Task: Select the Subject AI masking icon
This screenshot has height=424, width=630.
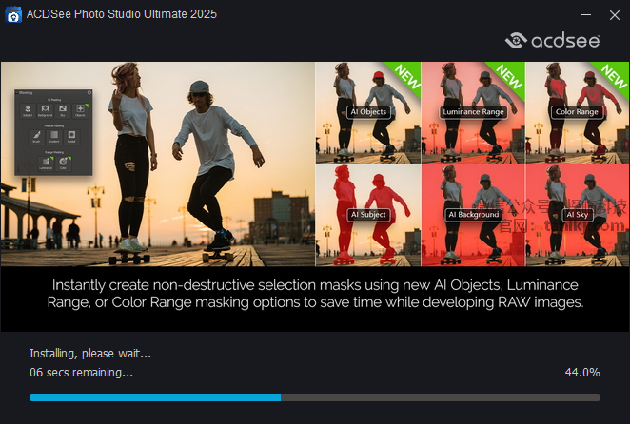Action: click(29, 111)
